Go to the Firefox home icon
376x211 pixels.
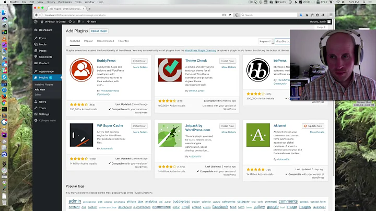(307, 15)
